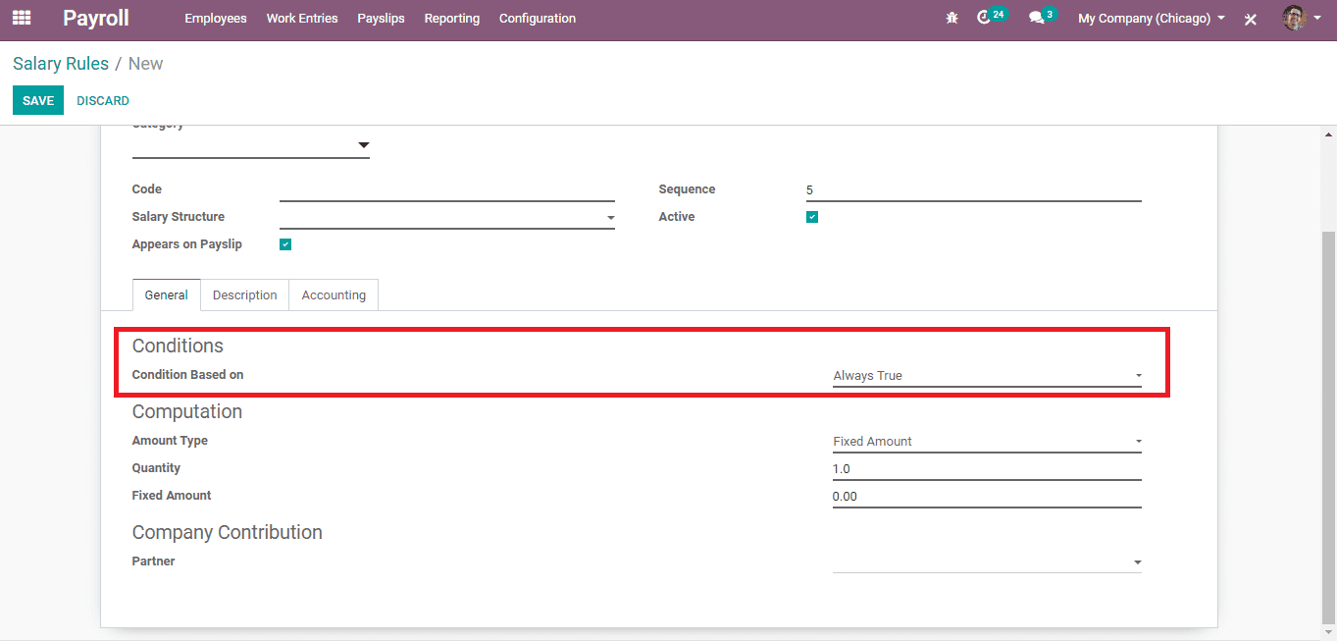Open the Work Entries menu
This screenshot has height=641, width=1337.
pos(302,19)
